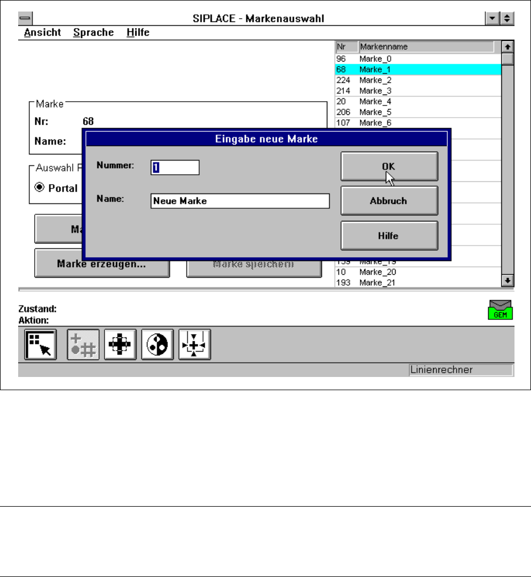Viewport: 531px width, 577px height.
Task: Click the Eingabe neue Marke dialog title
Action: 266,138
